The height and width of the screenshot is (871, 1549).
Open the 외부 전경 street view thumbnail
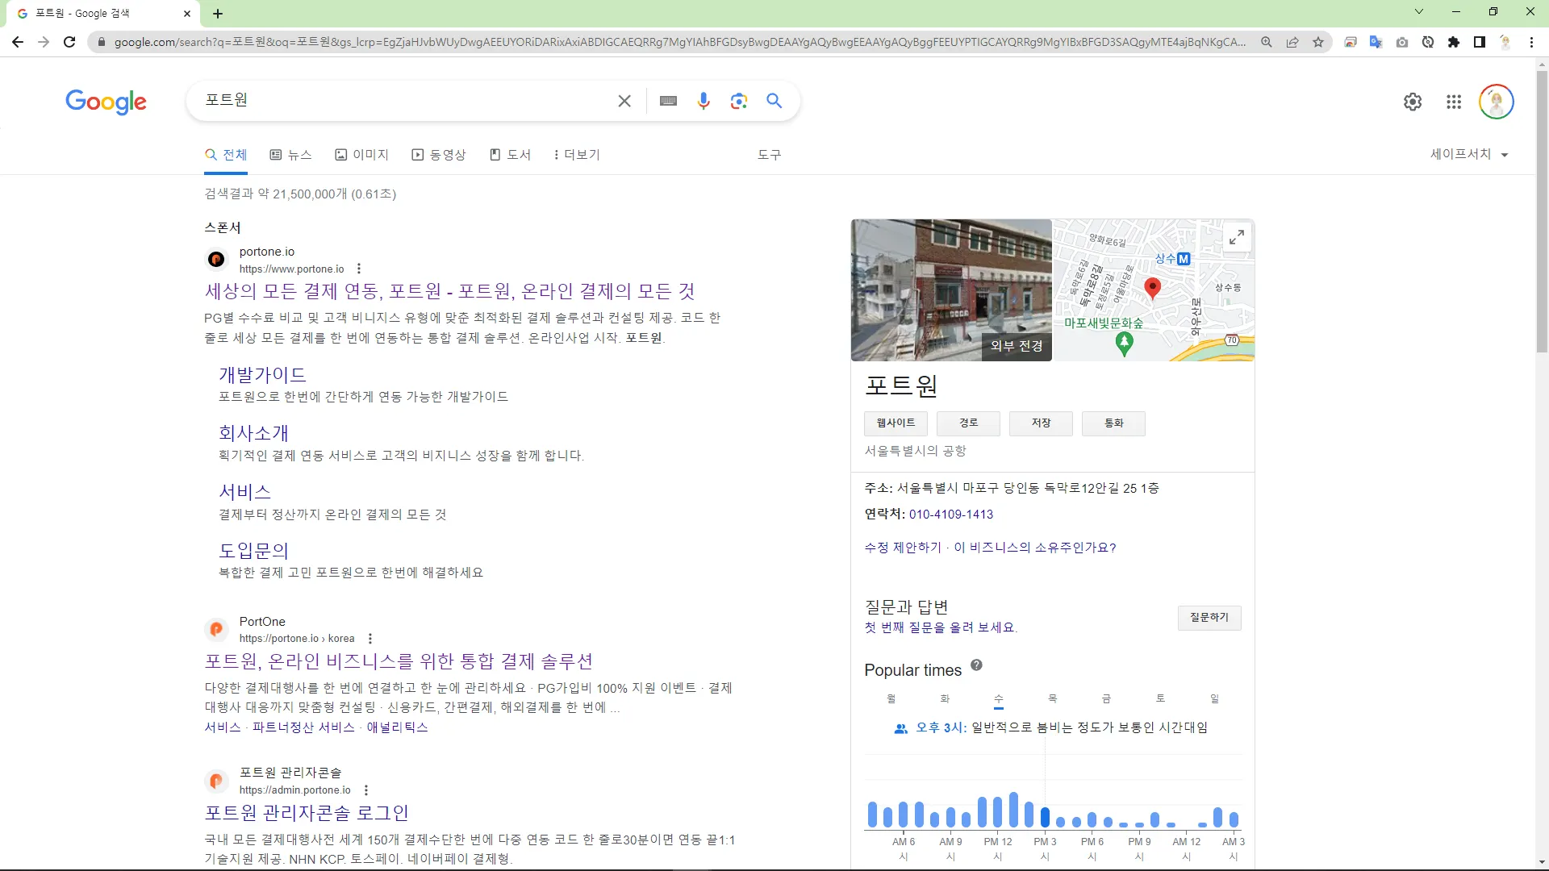point(951,290)
